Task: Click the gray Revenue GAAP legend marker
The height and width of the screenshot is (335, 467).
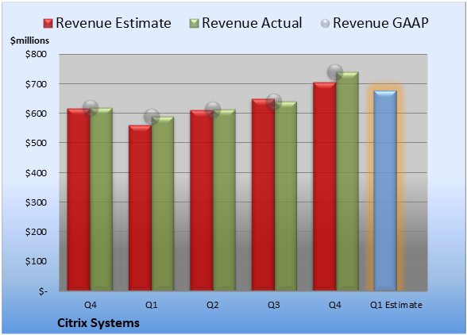Action: [x=326, y=23]
